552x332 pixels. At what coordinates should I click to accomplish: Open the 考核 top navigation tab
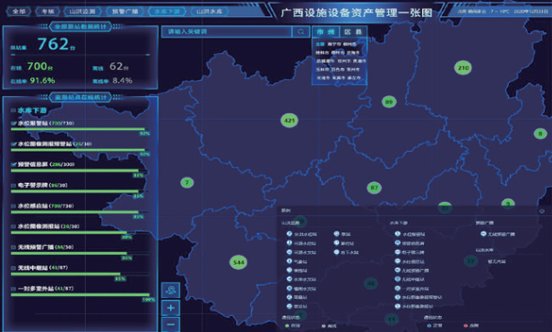point(47,12)
